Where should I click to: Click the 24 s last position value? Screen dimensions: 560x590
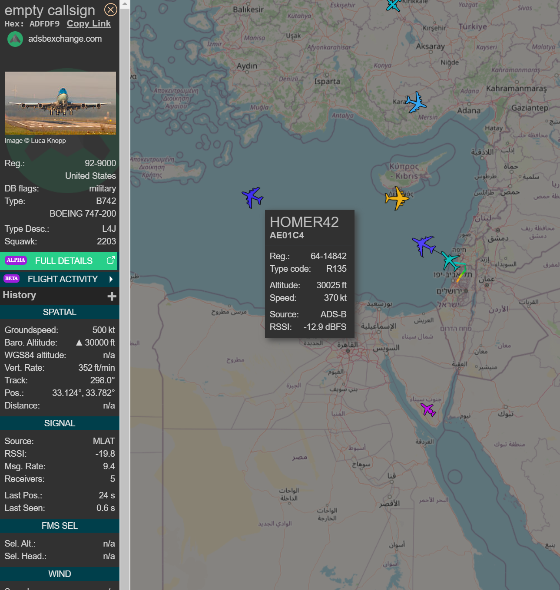[107, 495]
